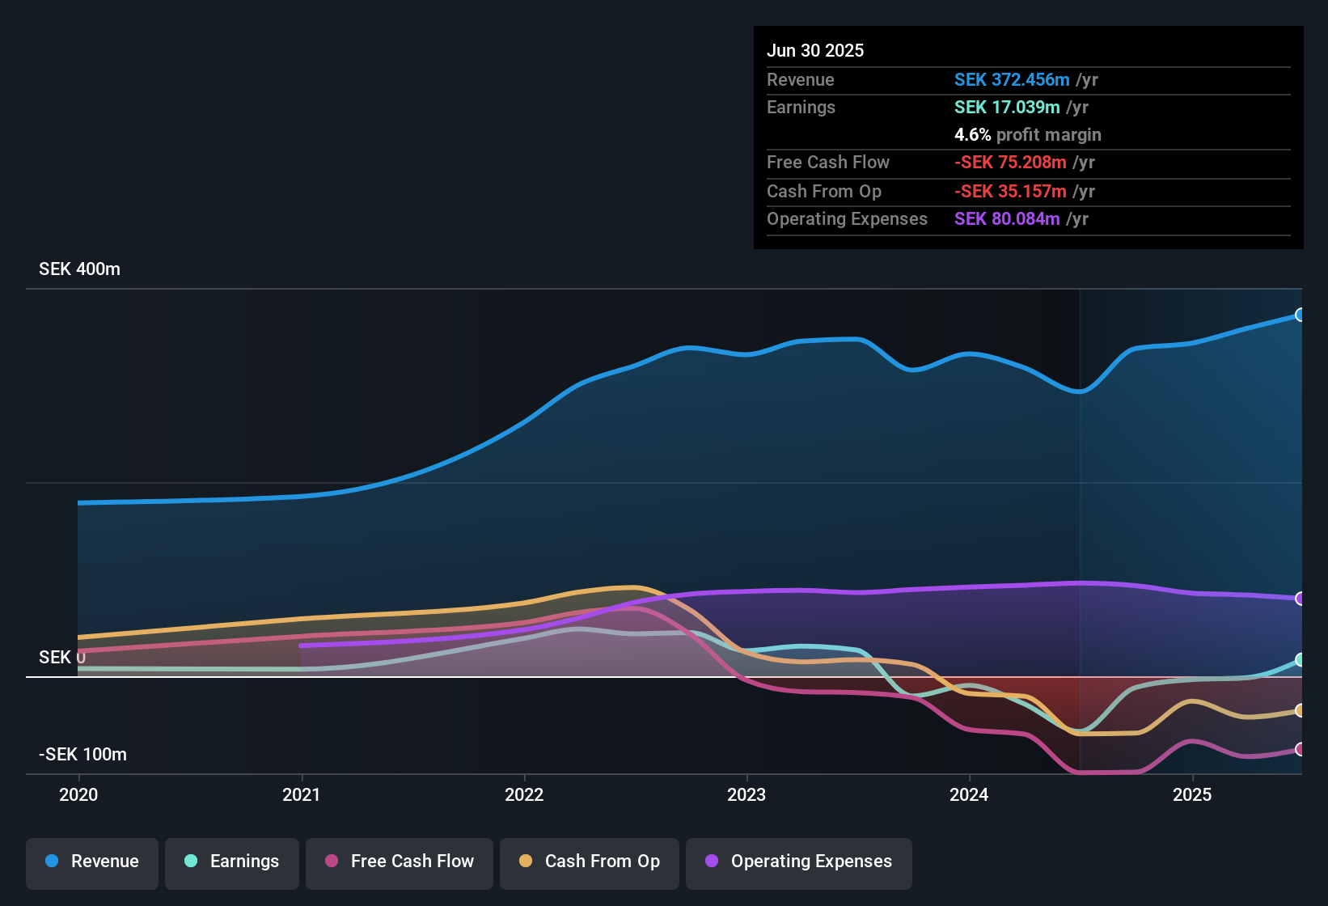Click the 2023 label on the x-axis
The width and height of the screenshot is (1328, 906).
coord(746,794)
